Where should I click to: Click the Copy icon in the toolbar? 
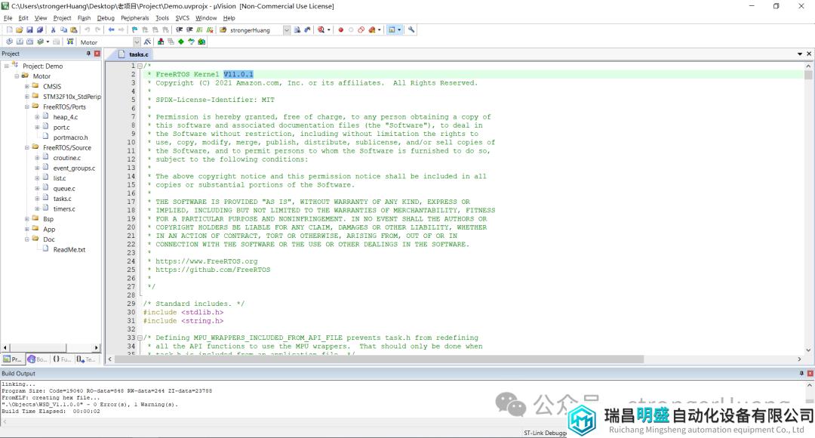tap(63, 30)
